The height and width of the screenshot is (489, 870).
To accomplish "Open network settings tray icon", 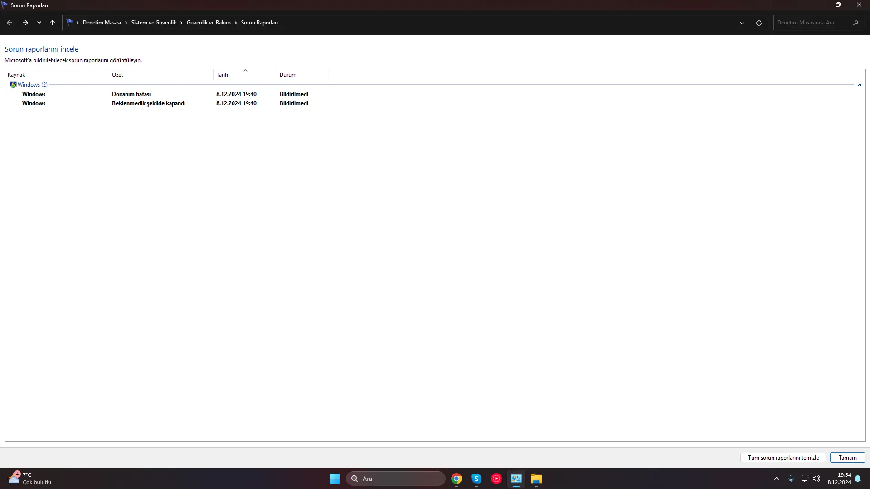I will point(805,479).
